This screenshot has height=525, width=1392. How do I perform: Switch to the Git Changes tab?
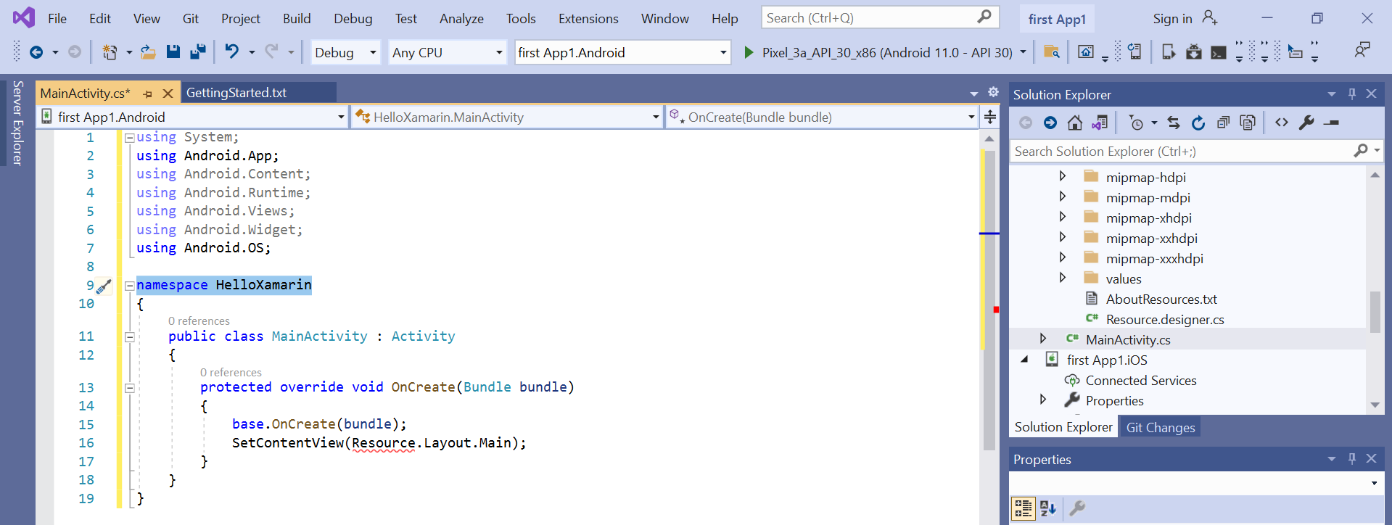[x=1160, y=428]
